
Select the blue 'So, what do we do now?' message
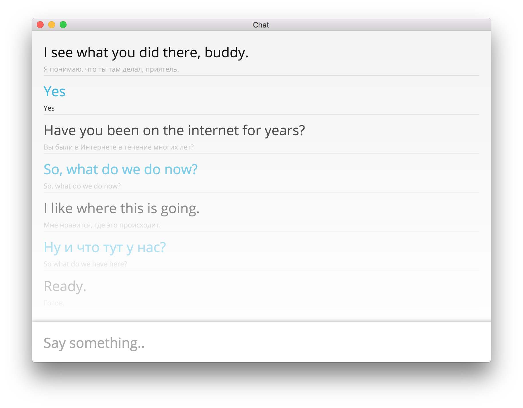pos(120,169)
